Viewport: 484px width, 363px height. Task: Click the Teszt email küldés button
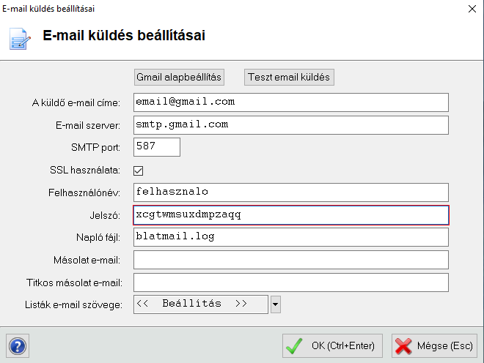[x=289, y=77]
